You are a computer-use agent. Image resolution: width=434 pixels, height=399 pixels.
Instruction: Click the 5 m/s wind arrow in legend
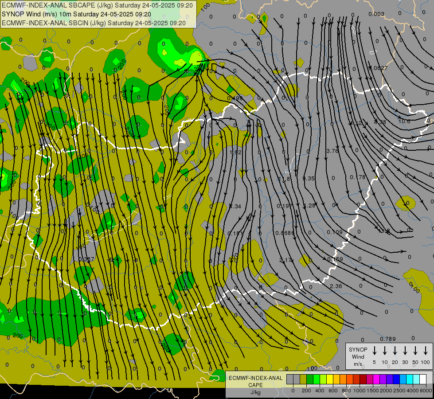[374, 351]
